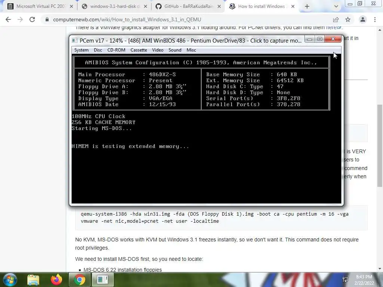Go forward to next page

point(20,19)
